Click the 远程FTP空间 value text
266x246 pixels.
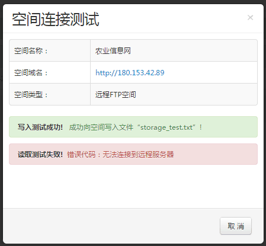click(x=116, y=95)
